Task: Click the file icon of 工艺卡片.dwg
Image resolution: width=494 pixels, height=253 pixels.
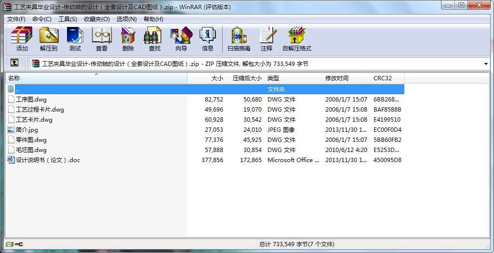Action: (11, 119)
